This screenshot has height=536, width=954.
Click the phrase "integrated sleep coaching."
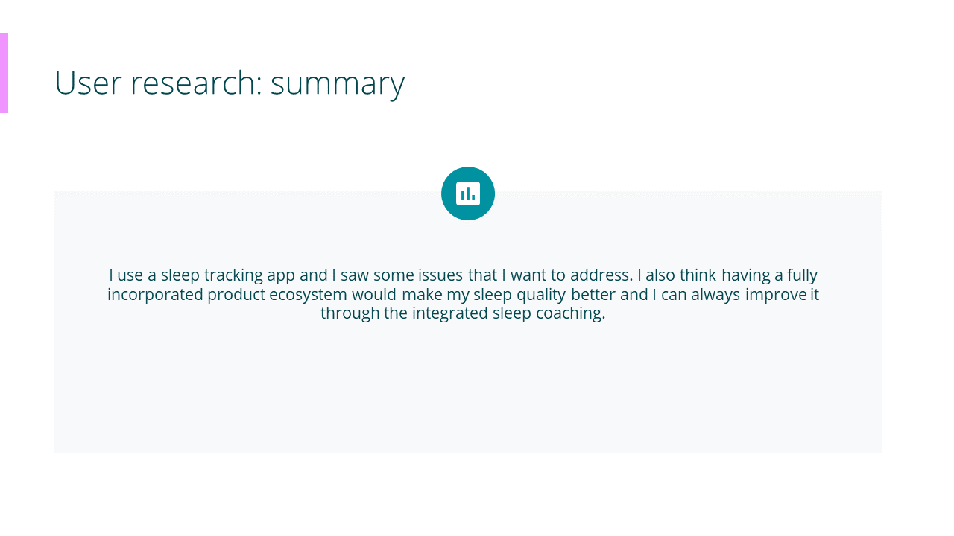click(508, 313)
